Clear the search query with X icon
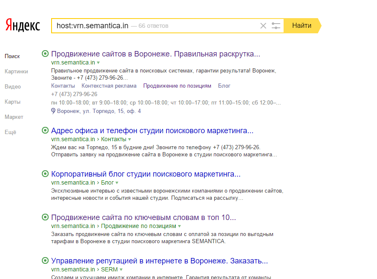 click(x=263, y=26)
